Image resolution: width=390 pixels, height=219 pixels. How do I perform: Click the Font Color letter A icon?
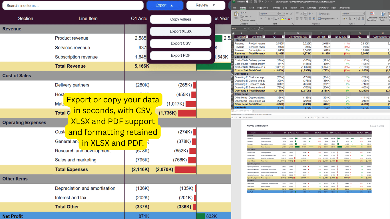(289, 19)
